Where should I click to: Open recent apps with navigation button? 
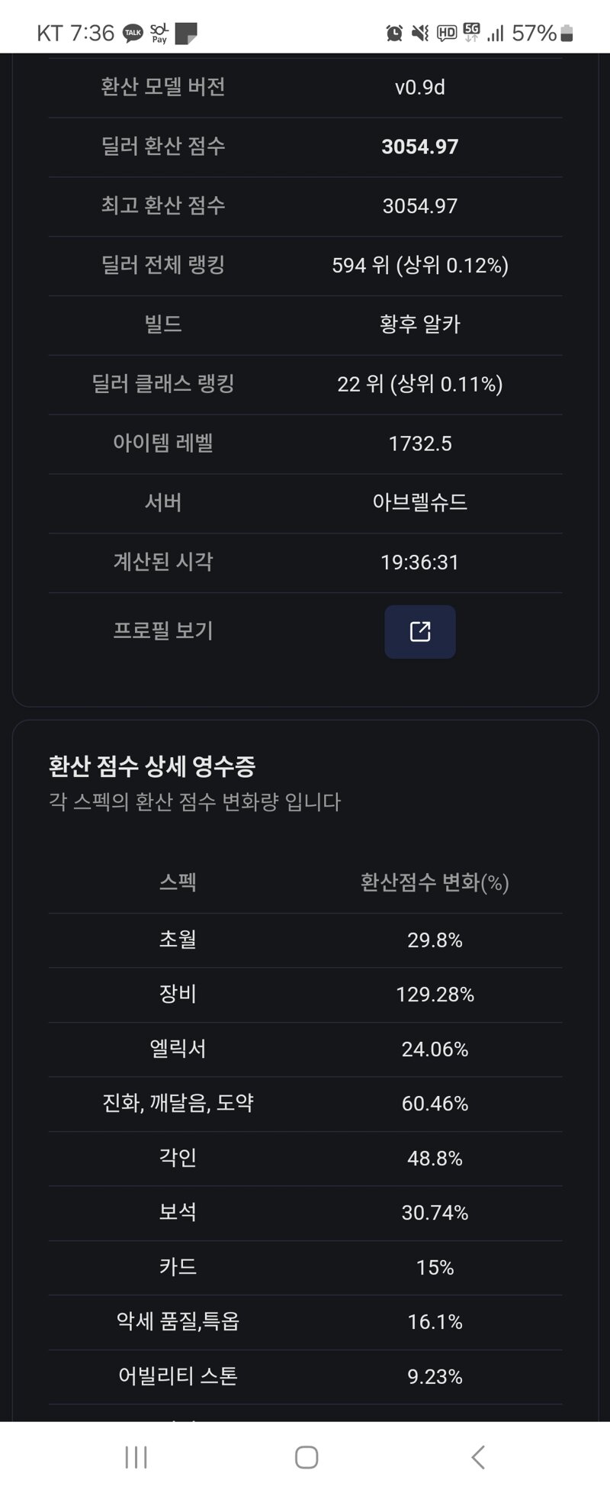(x=136, y=1457)
